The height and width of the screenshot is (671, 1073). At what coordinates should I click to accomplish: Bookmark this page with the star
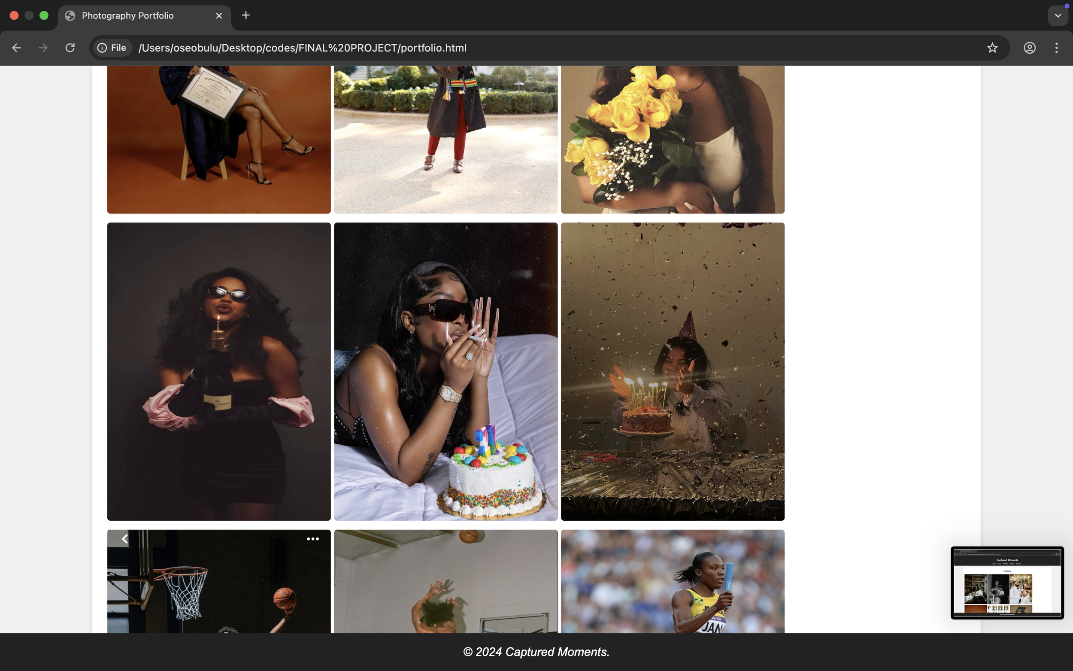992,48
